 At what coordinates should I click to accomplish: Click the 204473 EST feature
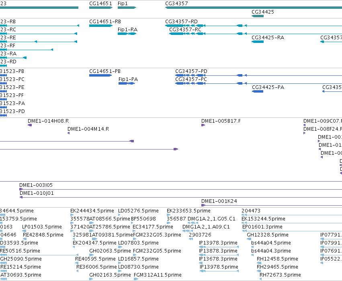[292, 215]
